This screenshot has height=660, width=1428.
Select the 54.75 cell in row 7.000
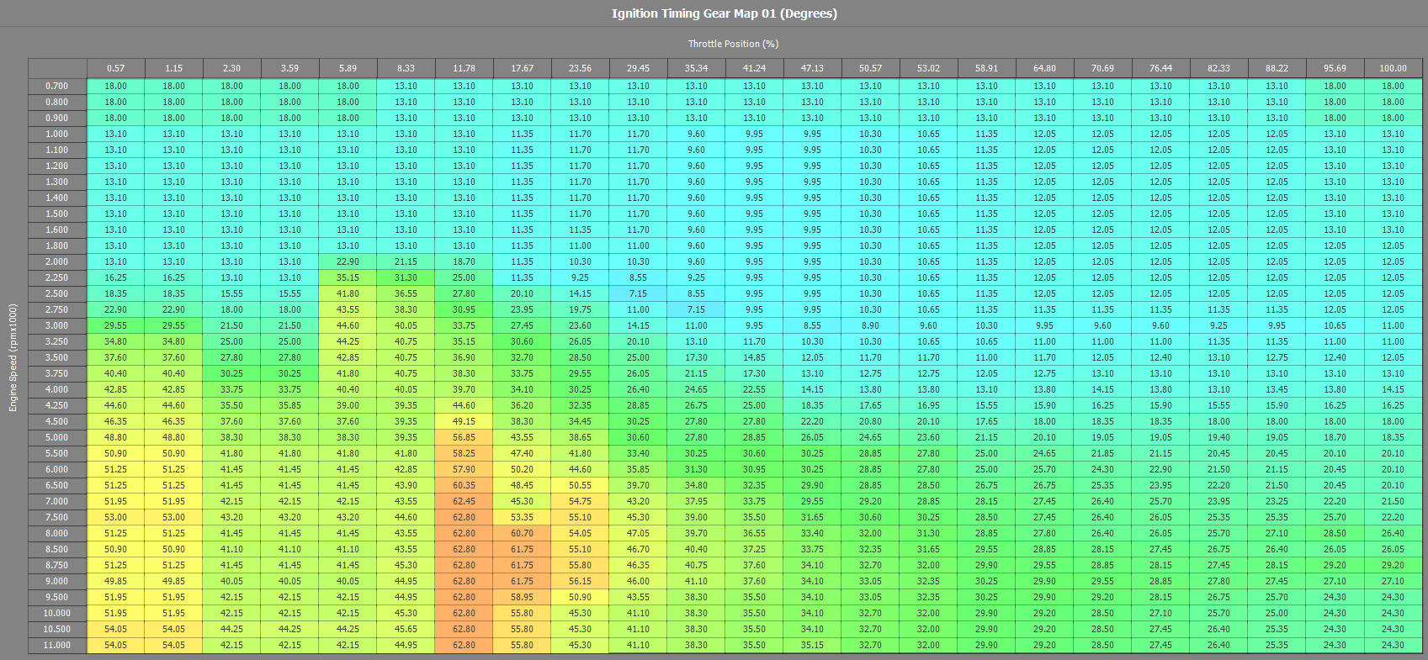tap(581, 501)
